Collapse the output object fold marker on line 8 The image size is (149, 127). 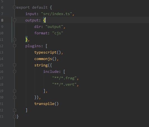[x=14, y=20]
